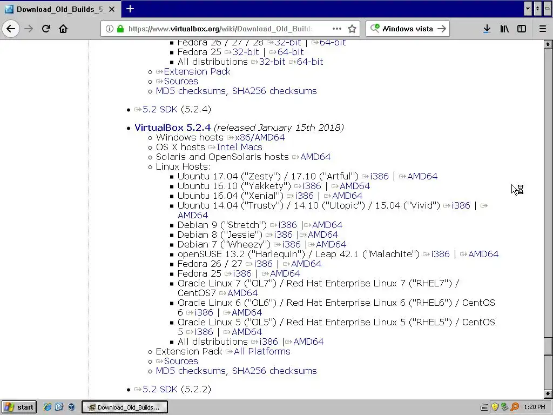
Task: Select the Download_Old_Builds browser tab
Action: pos(60,9)
